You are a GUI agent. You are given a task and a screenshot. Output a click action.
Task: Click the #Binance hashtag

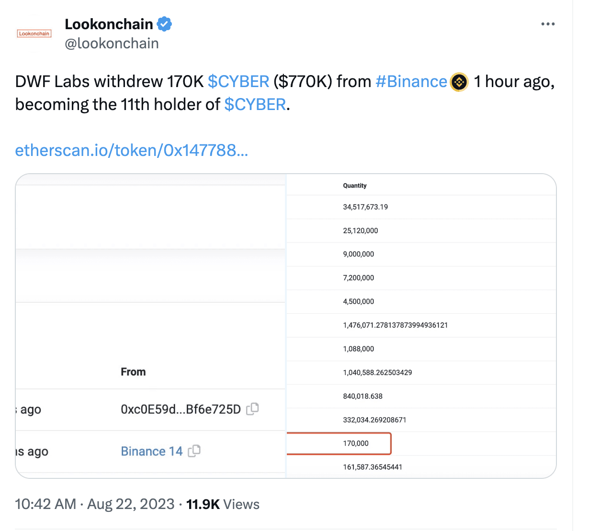click(x=411, y=81)
